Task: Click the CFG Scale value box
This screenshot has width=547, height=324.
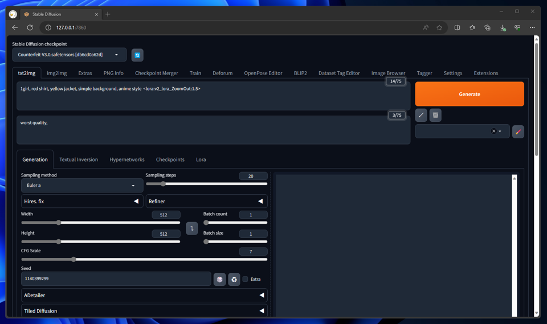Action: click(x=253, y=252)
